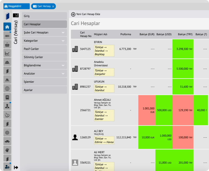This screenshot has height=171, width=209.
Task: Open the route path sidebar icon
Action: (x=7, y=115)
